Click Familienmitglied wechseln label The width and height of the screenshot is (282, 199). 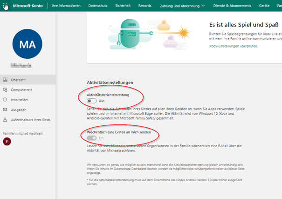[x=23, y=133]
